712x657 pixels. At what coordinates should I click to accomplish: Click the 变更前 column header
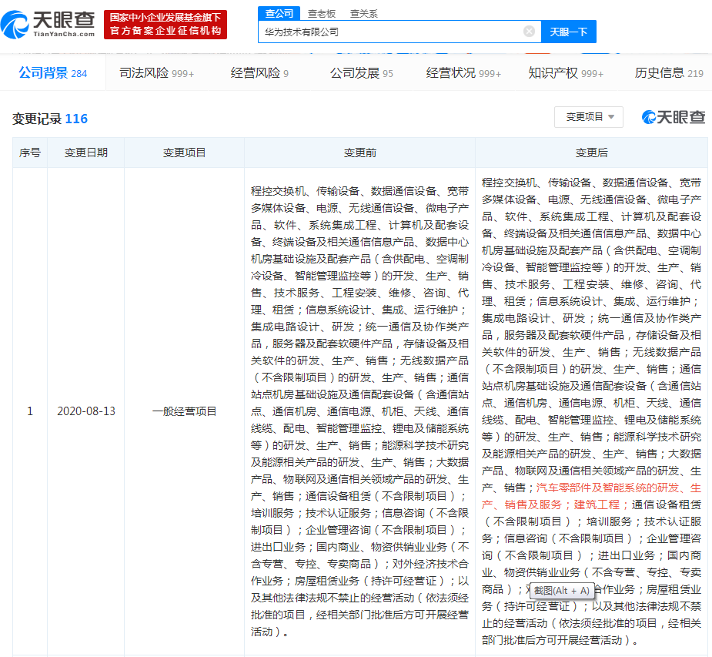[x=359, y=153]
